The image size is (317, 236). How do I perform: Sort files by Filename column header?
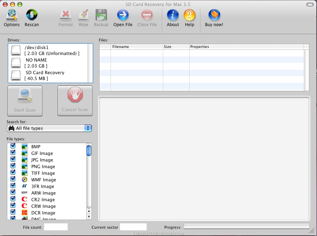136,47
